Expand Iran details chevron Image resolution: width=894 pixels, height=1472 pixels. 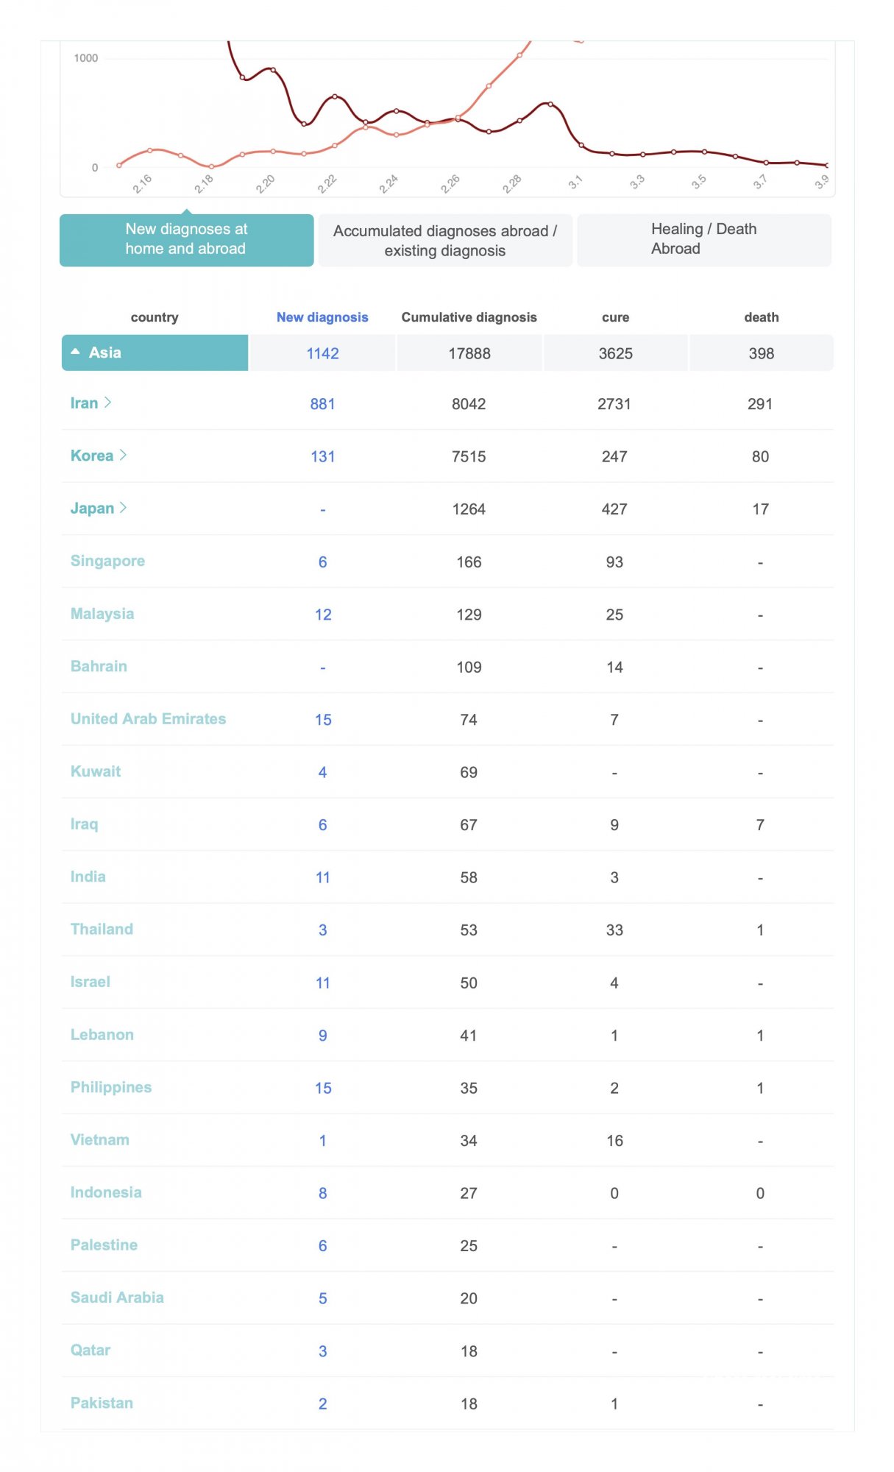coord(108,403)
